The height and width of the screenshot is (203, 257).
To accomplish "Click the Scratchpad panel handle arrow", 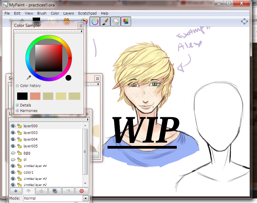I will tap(98, 84).
